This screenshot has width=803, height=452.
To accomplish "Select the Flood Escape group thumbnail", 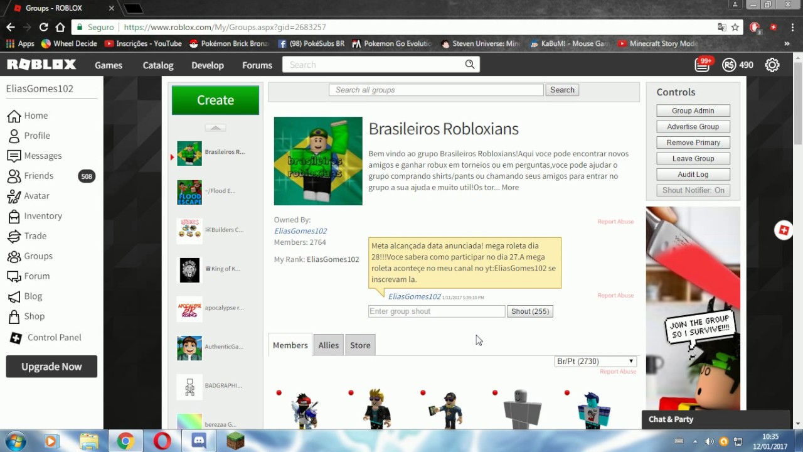I will click(189, 192).
